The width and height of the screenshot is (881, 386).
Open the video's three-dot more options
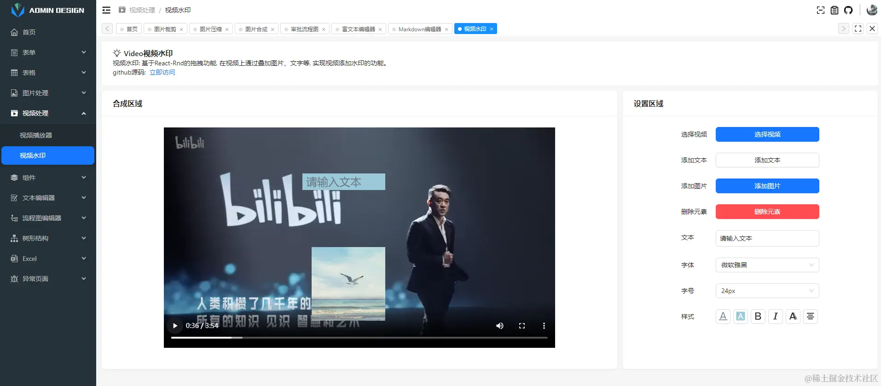[x=544, y=326]
